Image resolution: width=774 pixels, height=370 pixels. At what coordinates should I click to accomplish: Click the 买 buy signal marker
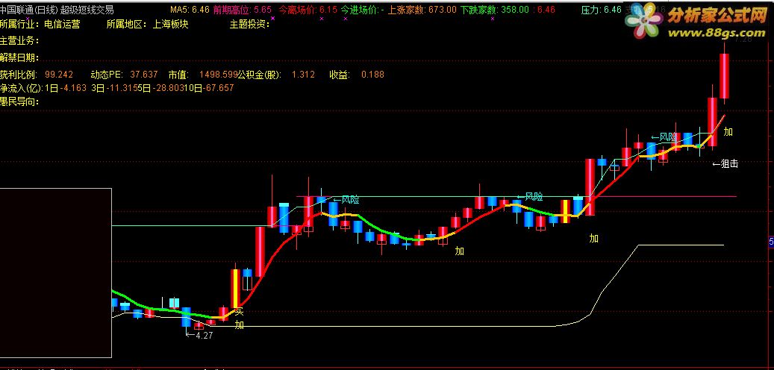coord(240,312)
